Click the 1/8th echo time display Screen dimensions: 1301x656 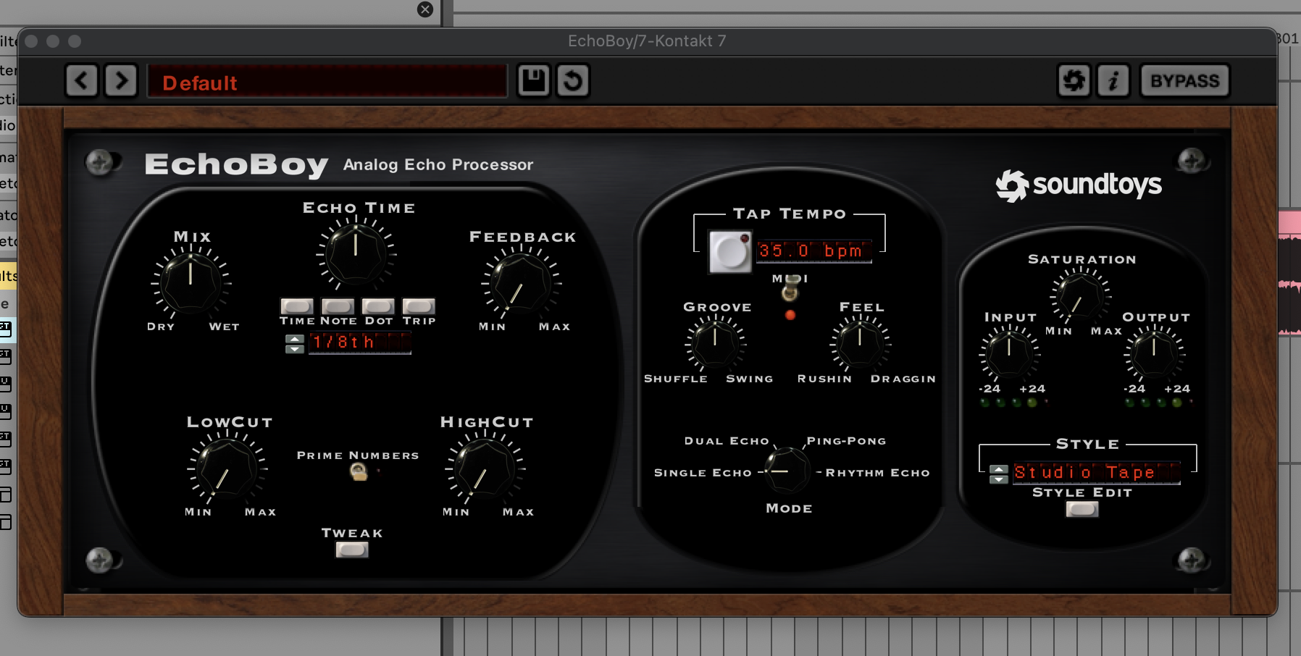point(360,342)
